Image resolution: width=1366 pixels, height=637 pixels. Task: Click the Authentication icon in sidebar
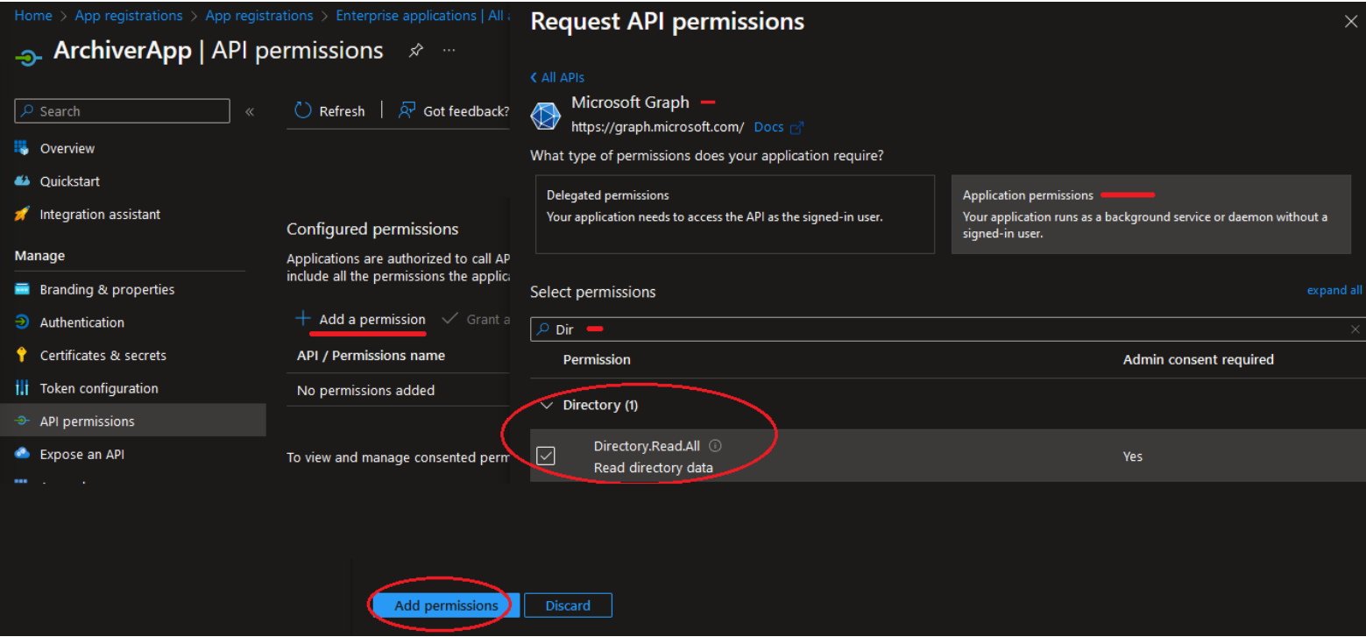pos(22,322)
